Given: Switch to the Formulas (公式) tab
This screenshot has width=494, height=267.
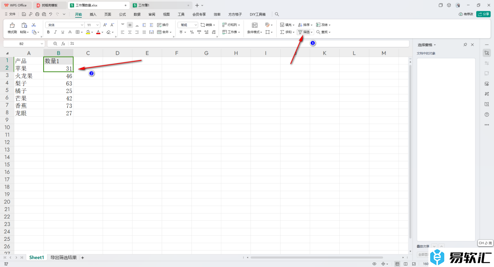Looking at the screenshot, I should click(x=122, y=14).
